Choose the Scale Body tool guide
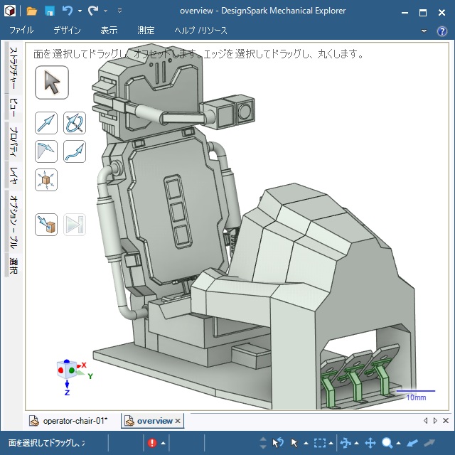 (46, 180)
